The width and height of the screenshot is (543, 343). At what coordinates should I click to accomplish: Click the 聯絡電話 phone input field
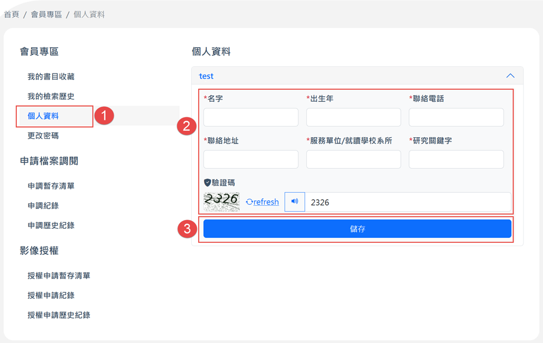(x=456, y=117)
